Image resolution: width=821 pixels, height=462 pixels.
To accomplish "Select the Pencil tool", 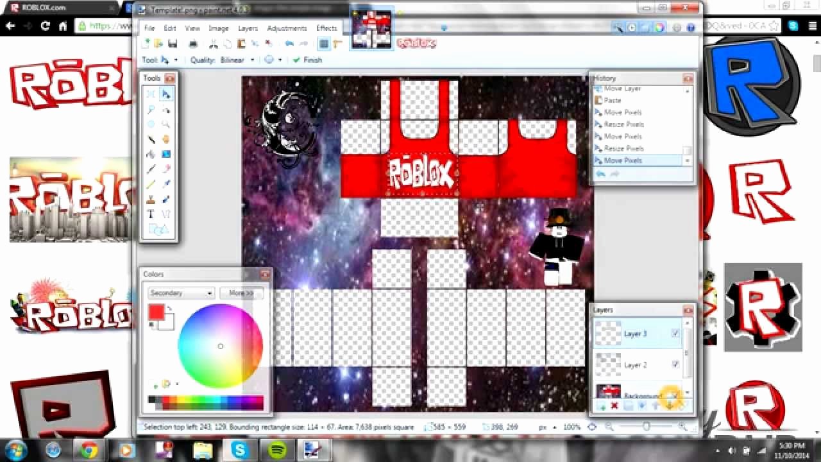I will tap(151, 184).
